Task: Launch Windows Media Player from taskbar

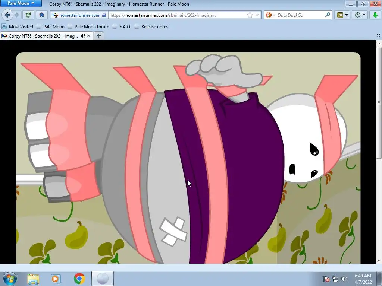Action: [x=56, y=279]
